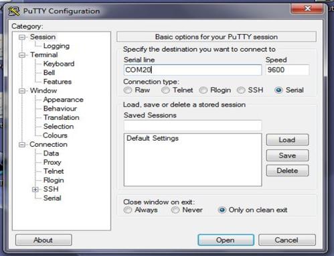Set close window on exit to Always
Viewport: 334px width, 256px height.
(x=128, y=210)
